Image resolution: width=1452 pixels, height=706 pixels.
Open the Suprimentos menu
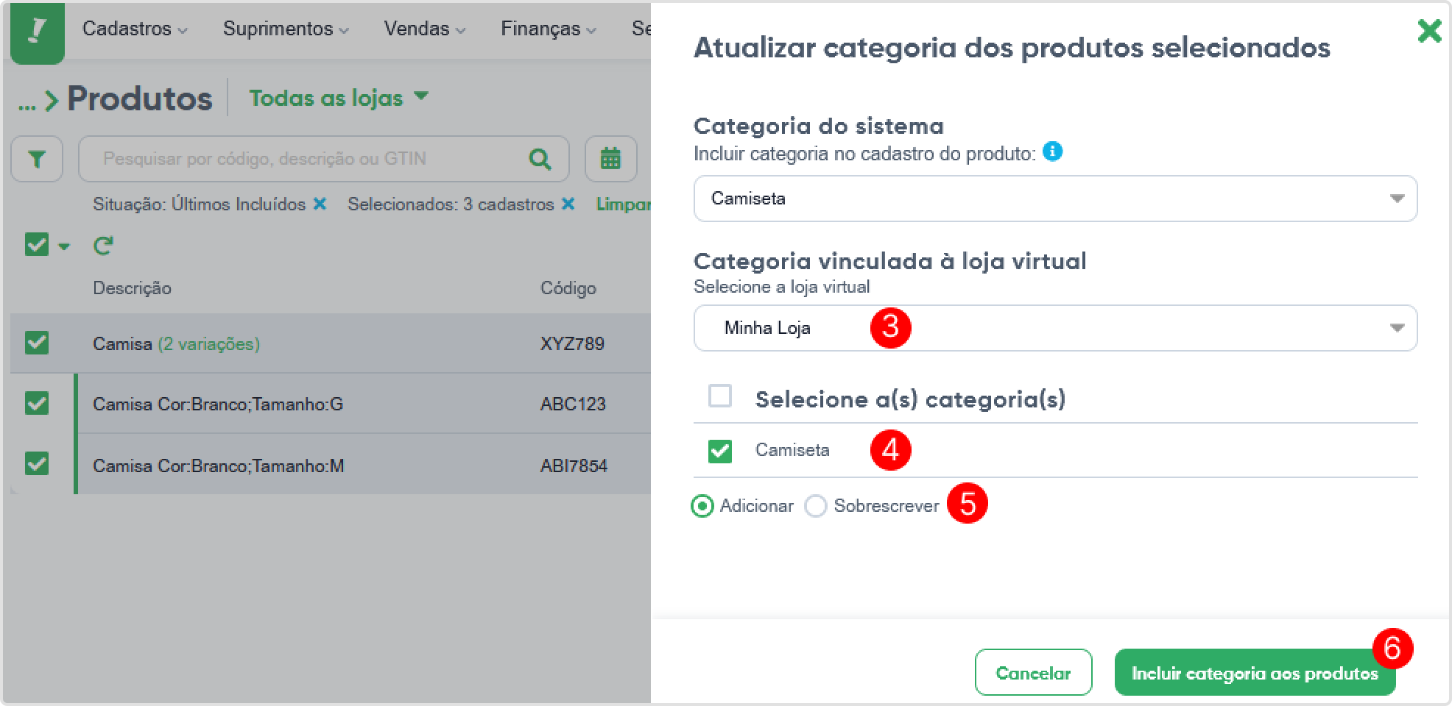286,29
